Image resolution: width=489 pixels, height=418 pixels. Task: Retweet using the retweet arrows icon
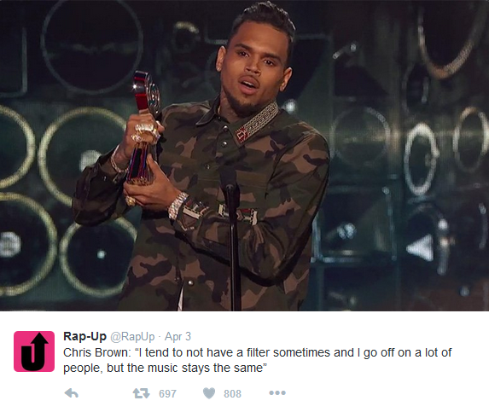(x=142, y=393)
